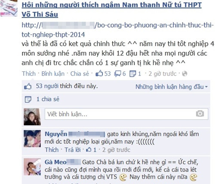
Task: Click the globe privacy icon beside timestamp
Action: click(184, 74)
